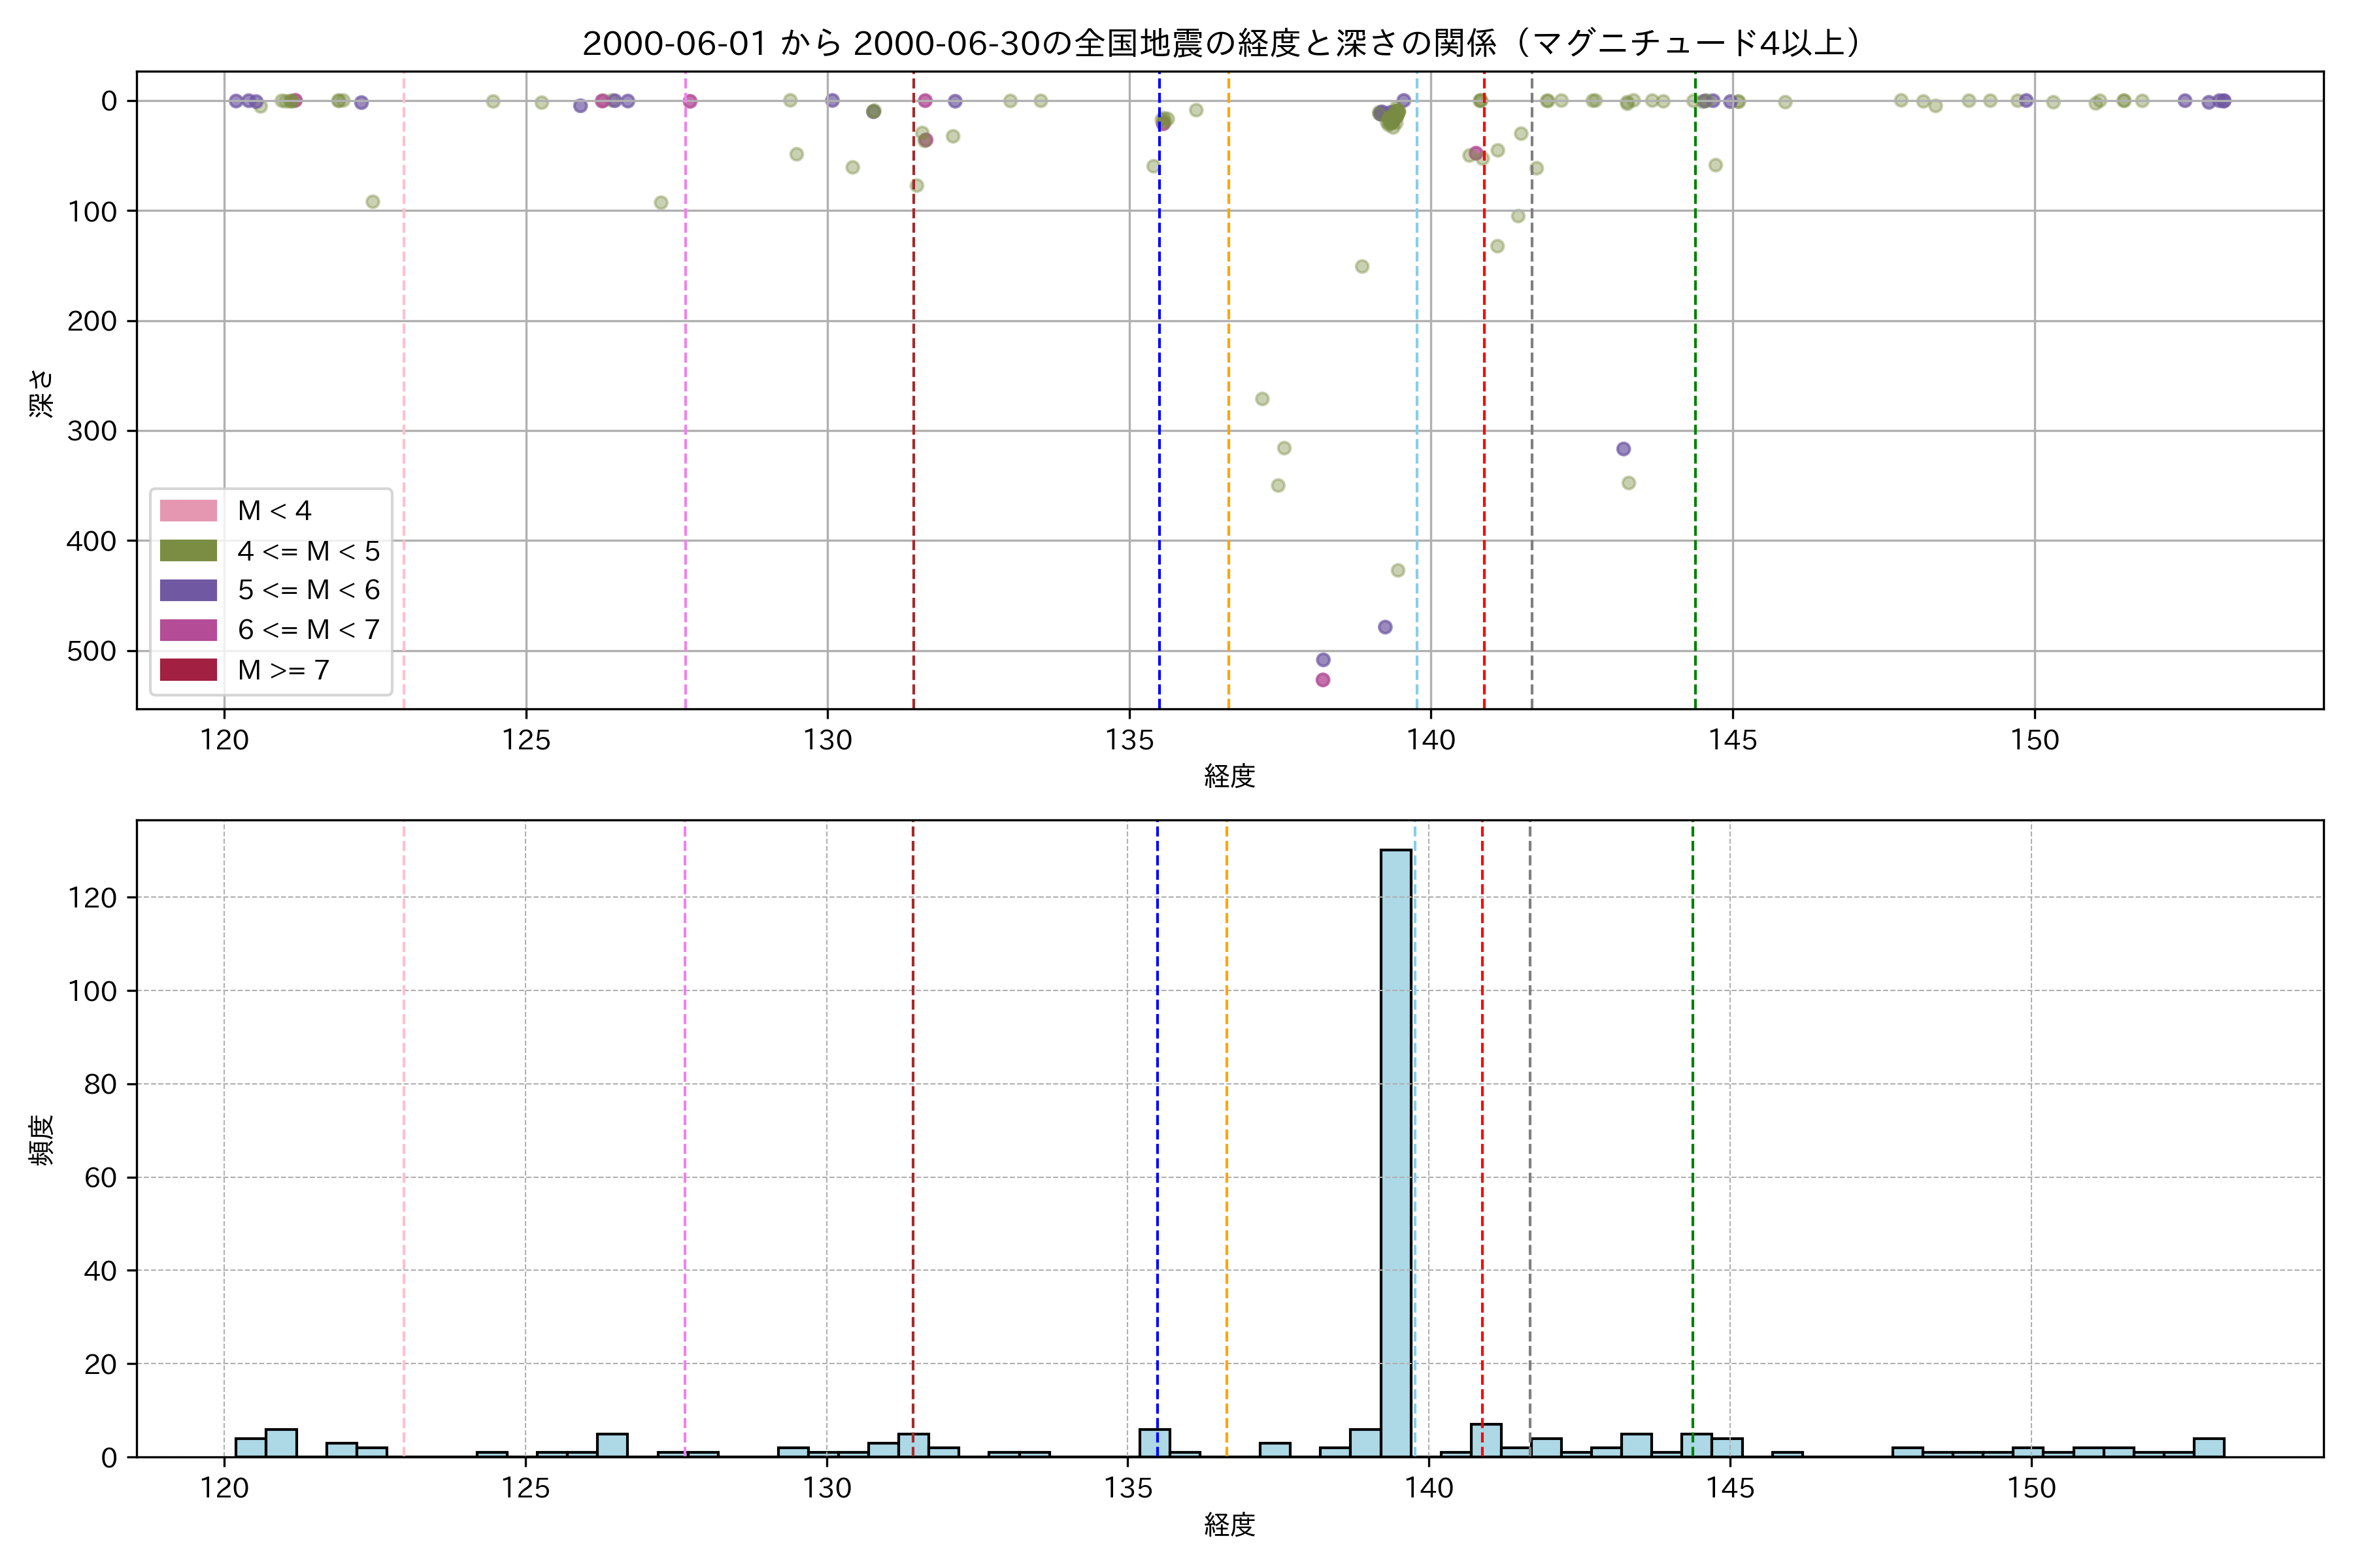Click the purple data point near depth 480
This screenshot has height=1568, width=2353.
click(x=1384, y=627)
